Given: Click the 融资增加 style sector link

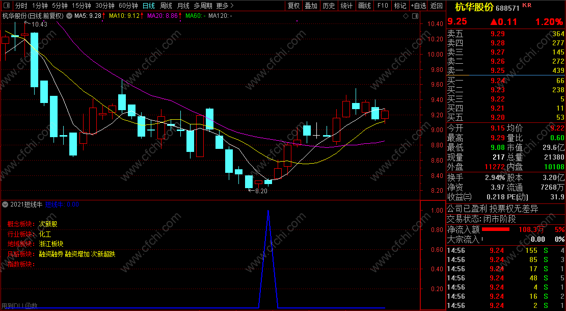Looking at the screenshot, I should click(x=77, y=254).
